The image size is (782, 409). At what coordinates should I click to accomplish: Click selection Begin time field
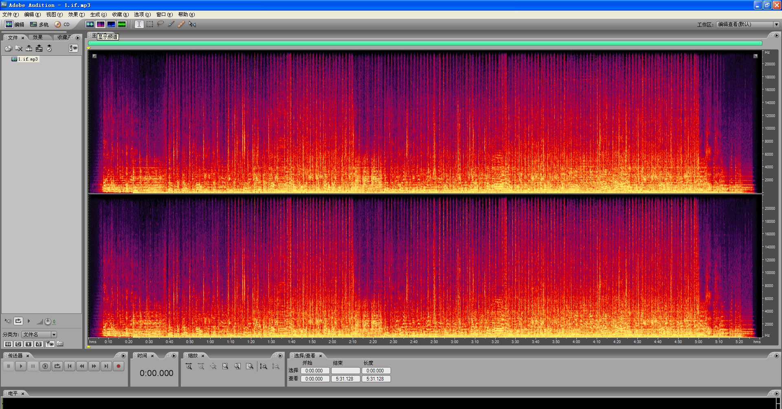tap(314, 371)
